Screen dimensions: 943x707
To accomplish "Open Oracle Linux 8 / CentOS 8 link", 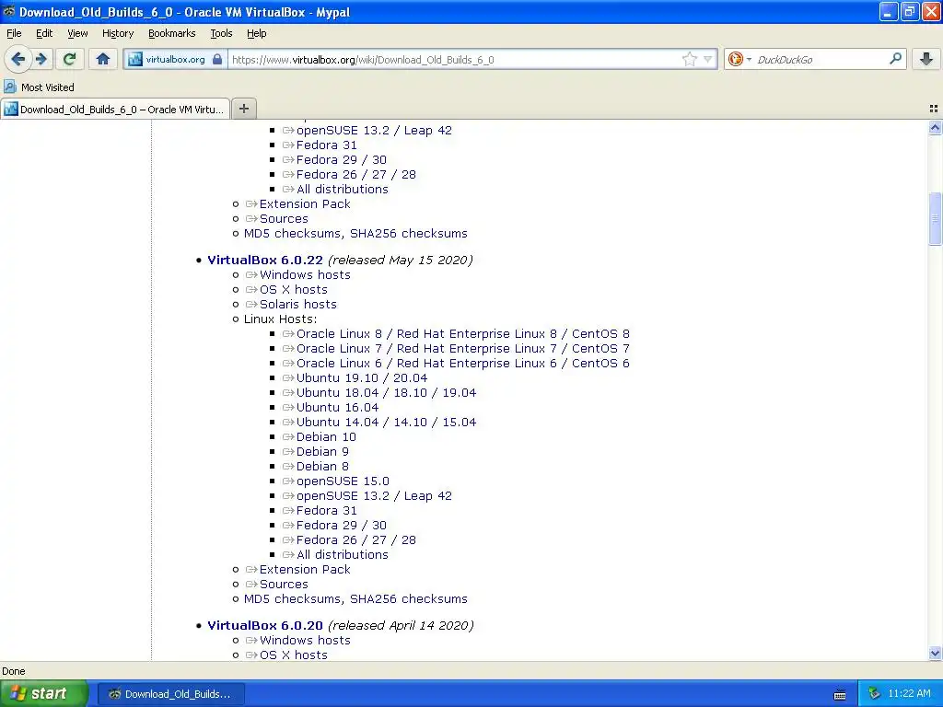I will (462, 333).
